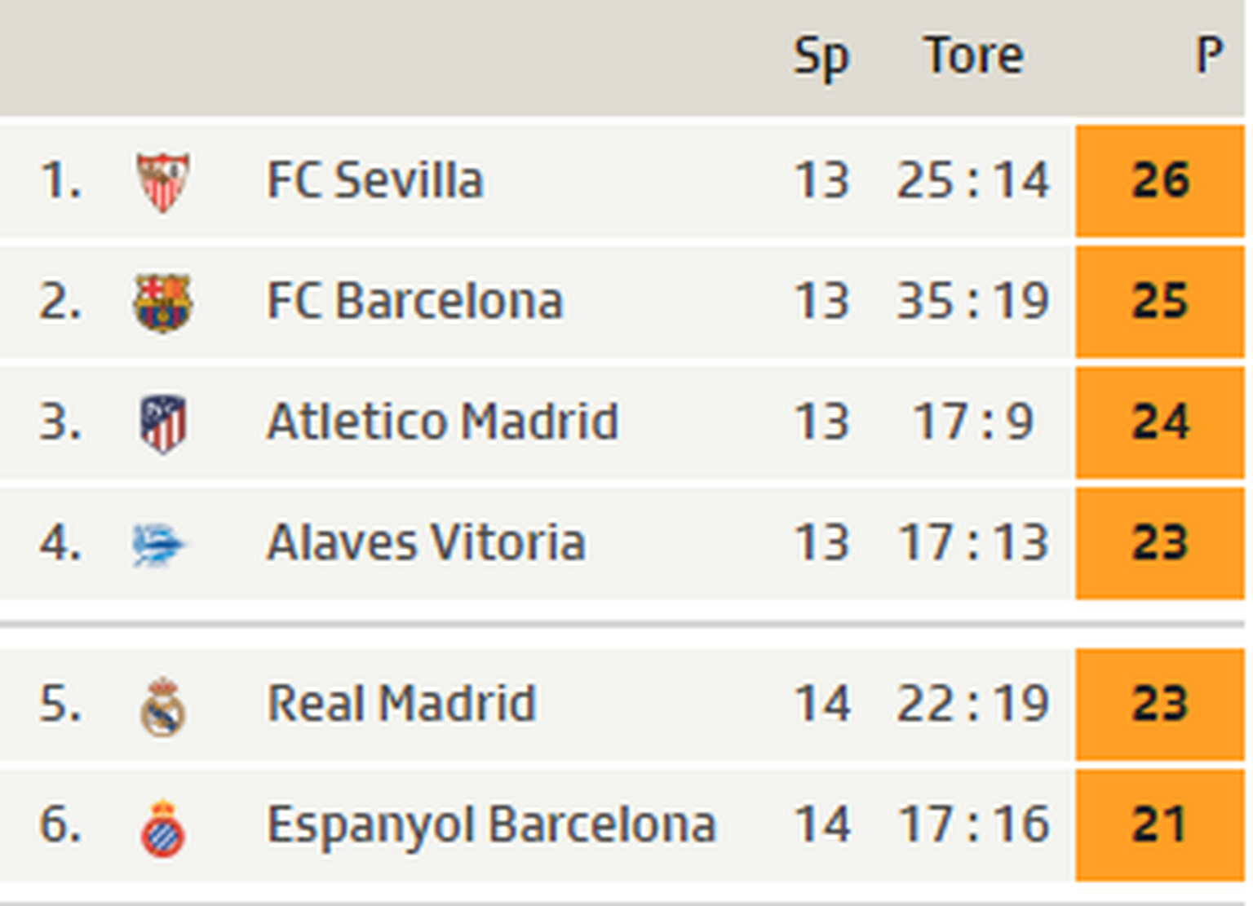Click the Real Madrid club crest
Image resolution: width=1253 pixels, height=906 pixels.
163,705
